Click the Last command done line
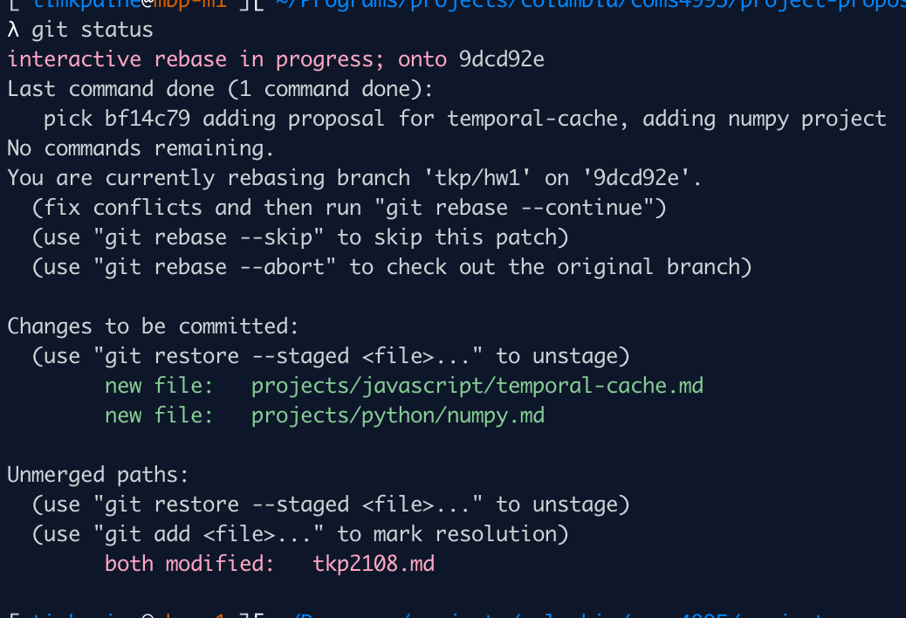Image resolution: width=906 pixels, height=618 pixels. click(220, 89)
